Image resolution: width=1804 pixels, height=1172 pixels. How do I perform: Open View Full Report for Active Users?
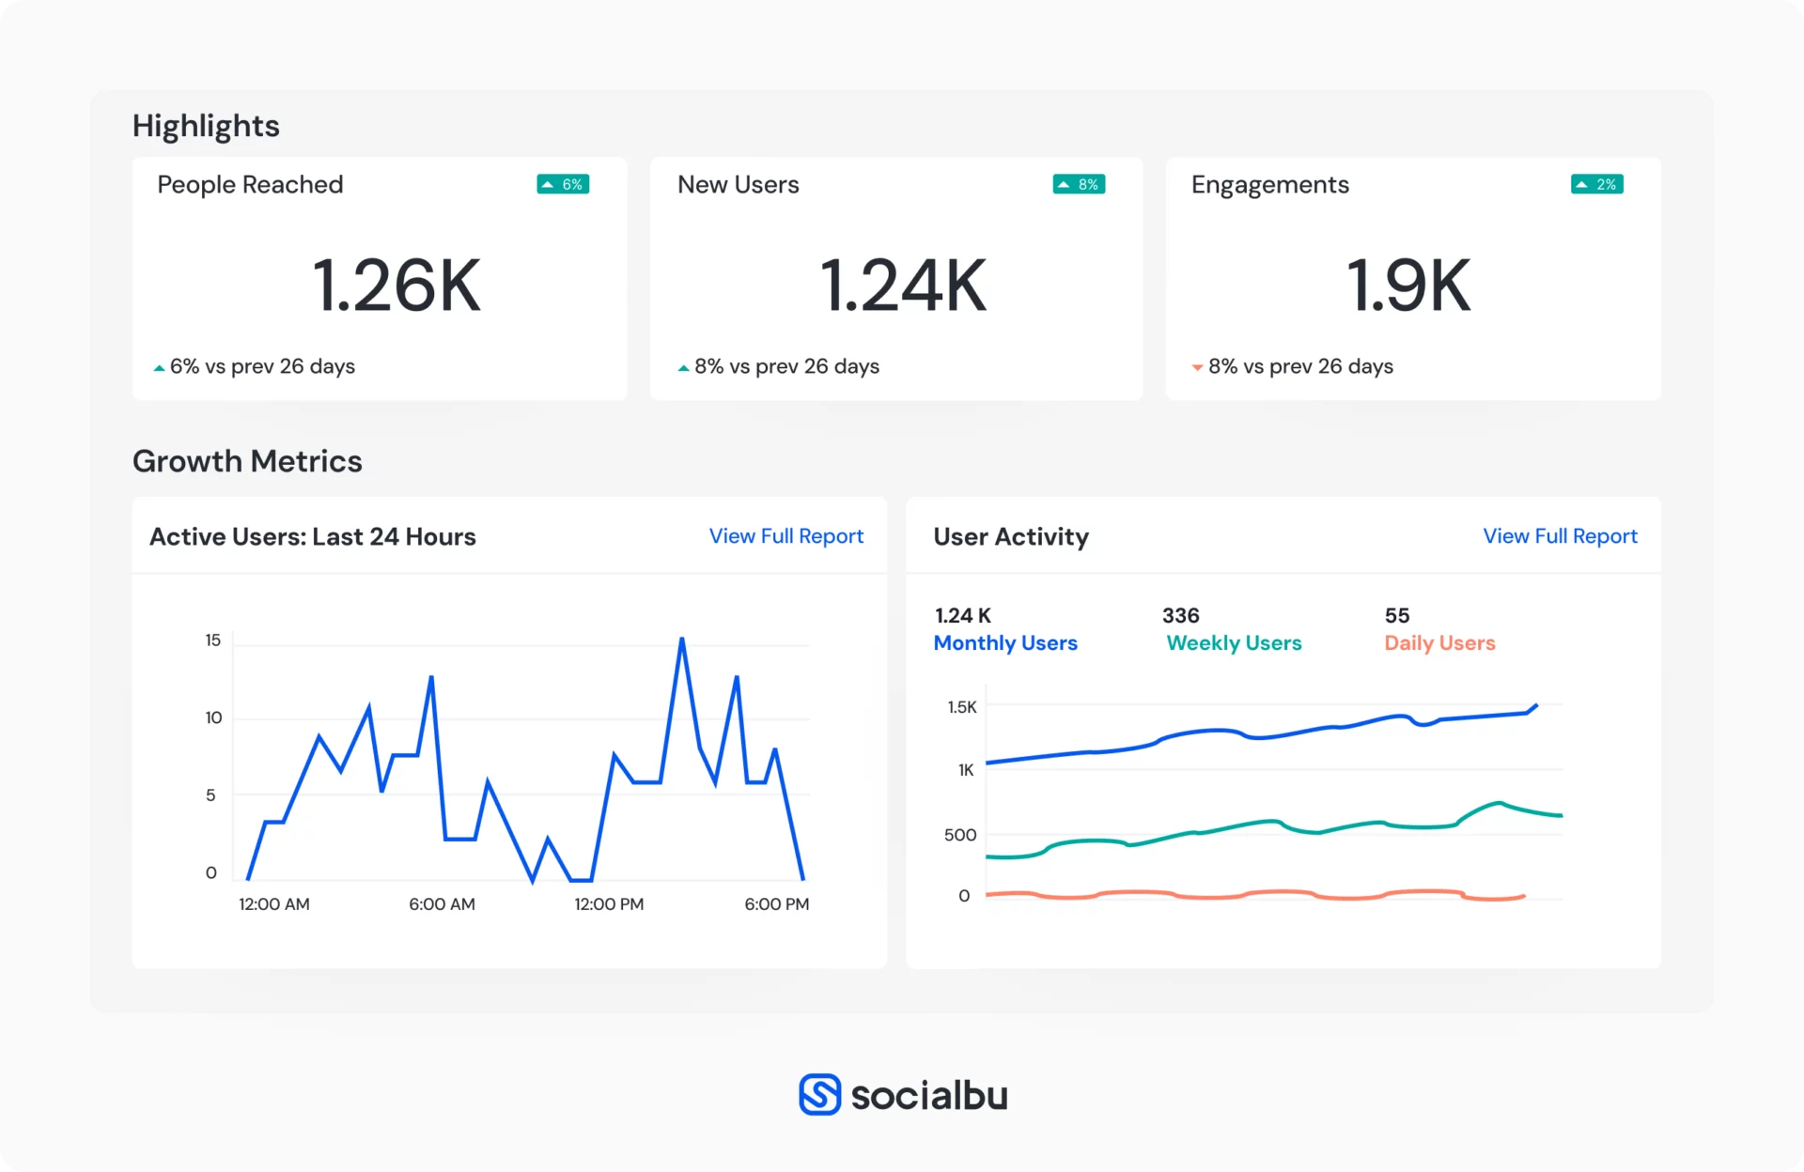(x=785, y=536)
